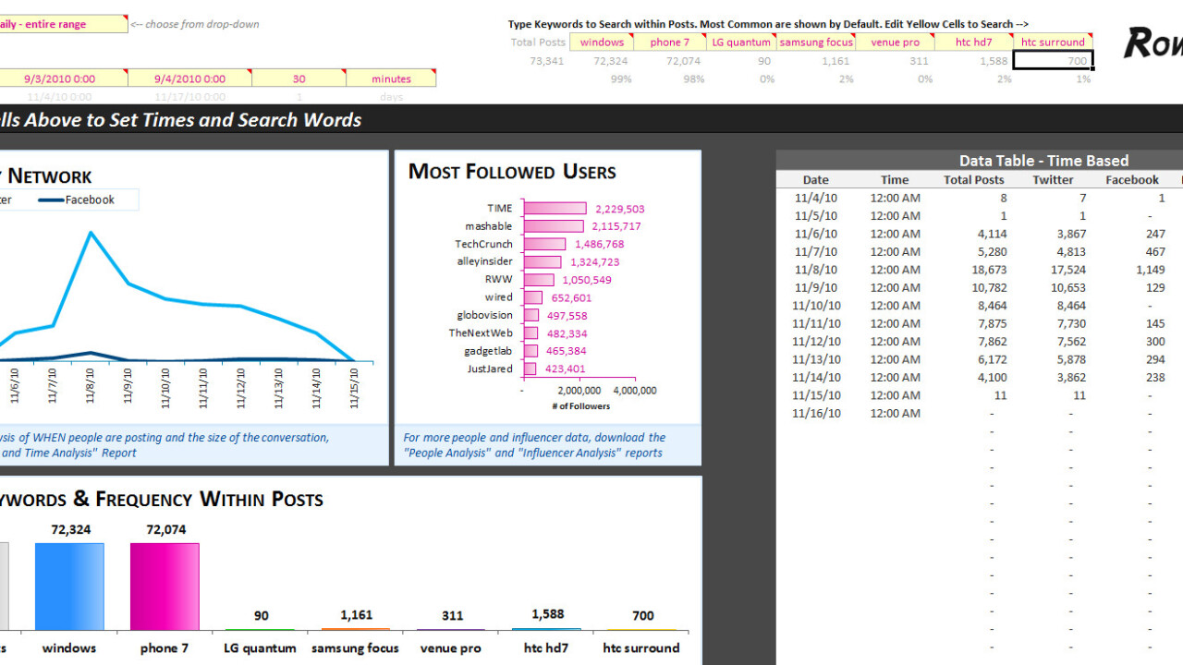The height and width of the screenshot is (665, 1183).
Task: Select the magenta phone 7 bar
Action: (x=165, y=586)
